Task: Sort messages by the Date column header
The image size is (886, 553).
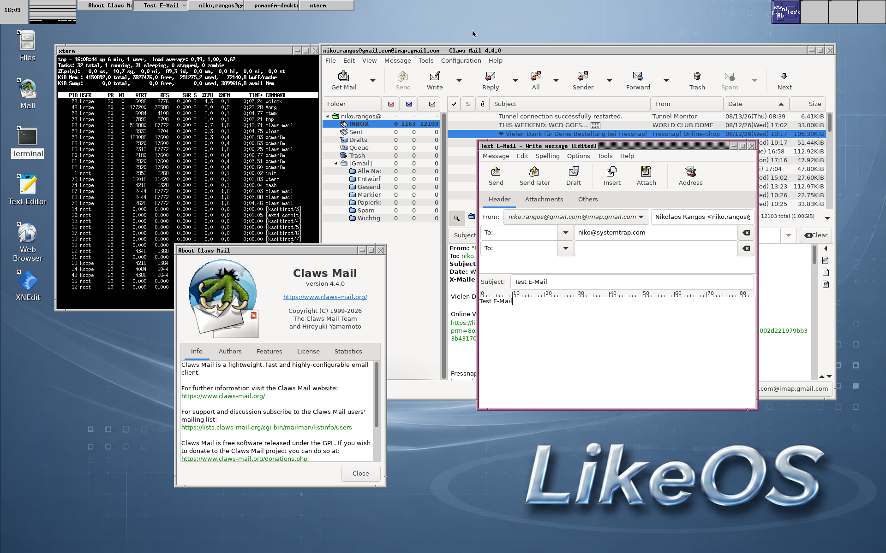Action: pyautogui.click(x=755, y=104)
